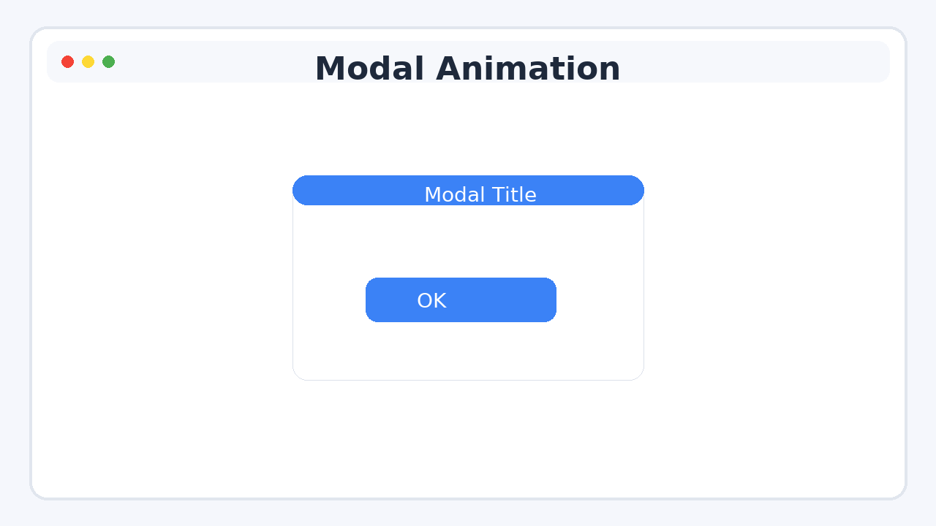Viewport: 936px width, 526px height.
Task: Click the blue OK button to confirm
Action: (461, 300)
